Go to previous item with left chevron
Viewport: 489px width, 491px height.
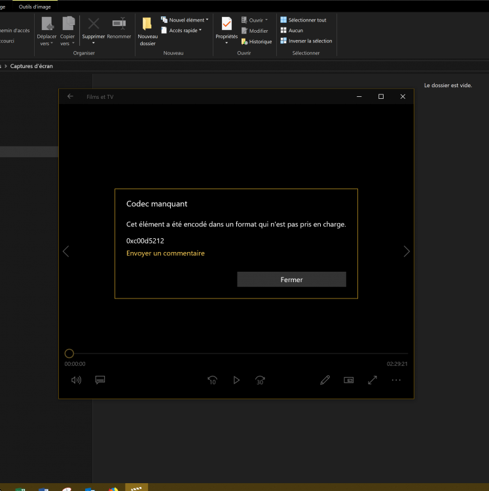tap(65, 251)
